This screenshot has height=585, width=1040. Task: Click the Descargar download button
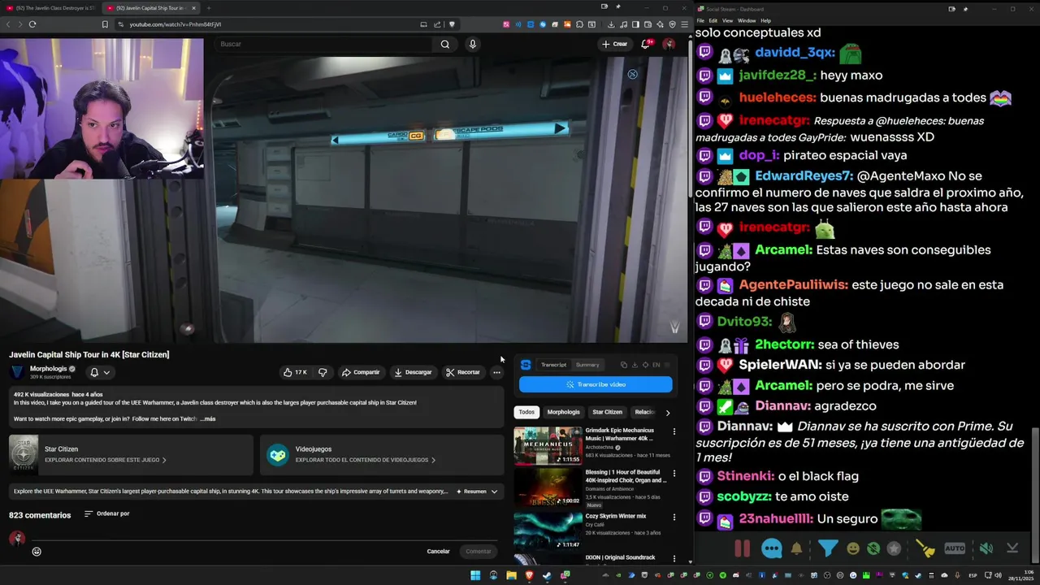(413, 372)
